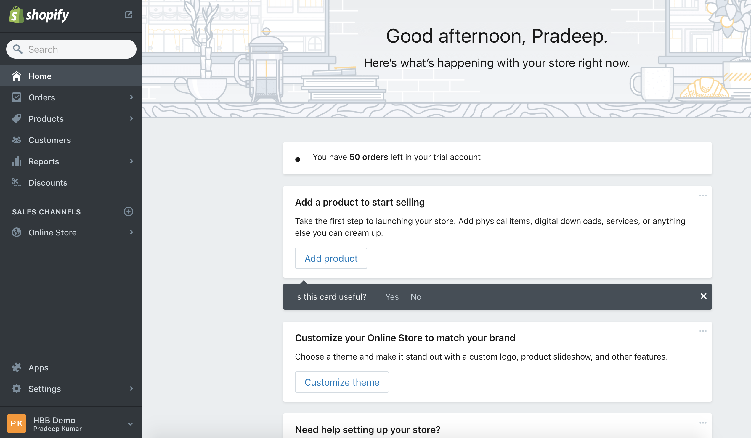The width and height of the screenshot is (751, 438).
Task: Click 'Add a product to start selling' heading
Action: 360,202
